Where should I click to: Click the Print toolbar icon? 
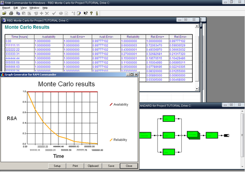tap(11, 13)
